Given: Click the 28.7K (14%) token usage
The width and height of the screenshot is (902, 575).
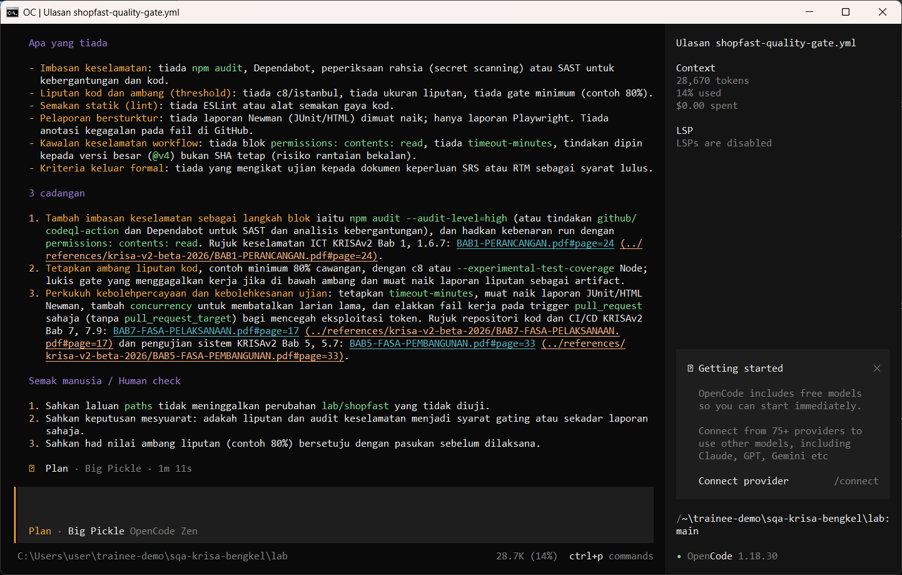Looking at the screenshot, I should click(x=527, y=556).
